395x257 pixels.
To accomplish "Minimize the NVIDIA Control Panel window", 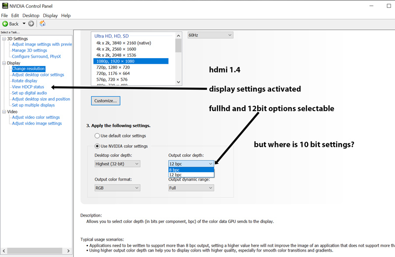I will pos(371,6).
